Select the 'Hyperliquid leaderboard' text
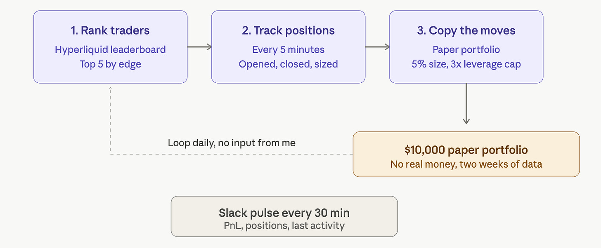 [x=110, y=50]
